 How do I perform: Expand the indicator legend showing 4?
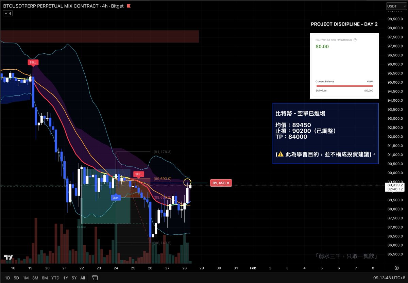[7, 13]
